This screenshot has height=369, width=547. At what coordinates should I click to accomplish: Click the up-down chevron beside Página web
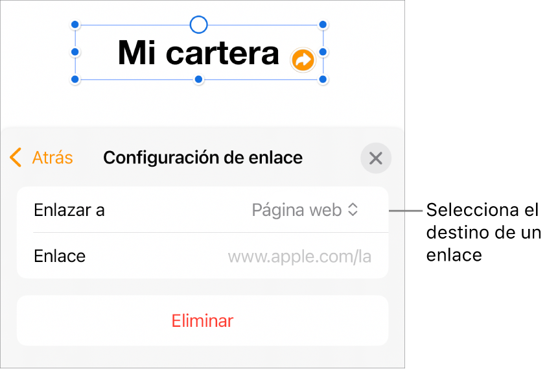[353, 210]
